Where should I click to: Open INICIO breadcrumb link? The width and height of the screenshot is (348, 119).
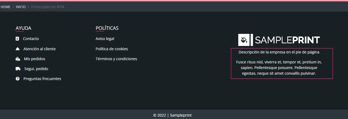(21, 7)
